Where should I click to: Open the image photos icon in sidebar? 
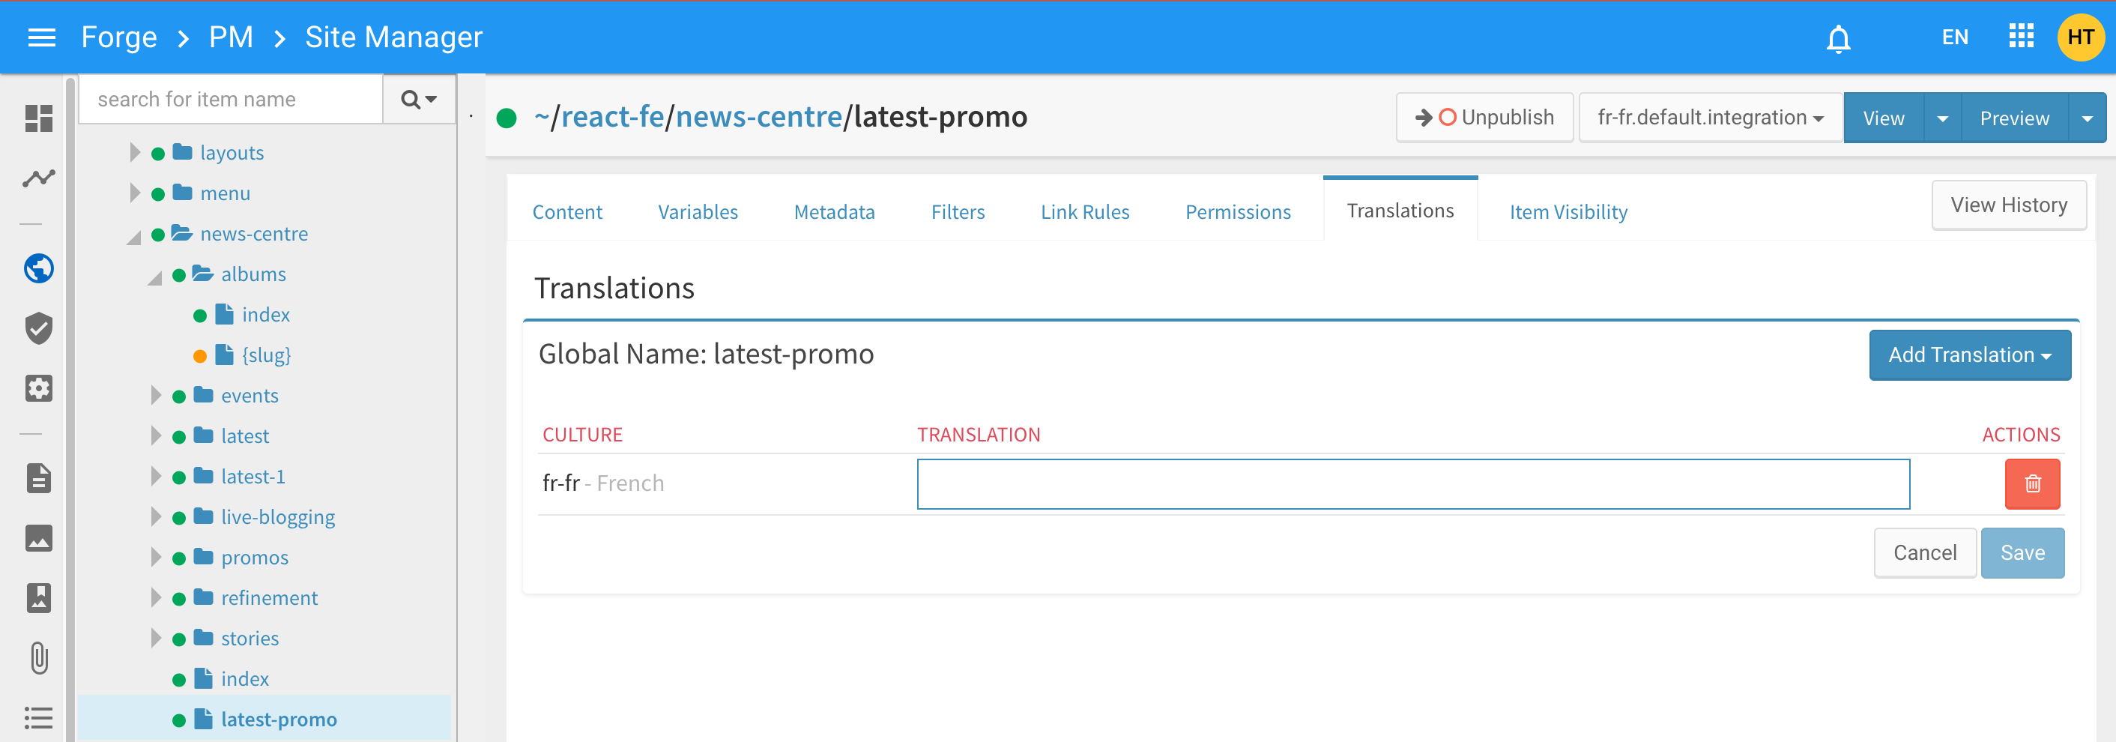(39, 538)
